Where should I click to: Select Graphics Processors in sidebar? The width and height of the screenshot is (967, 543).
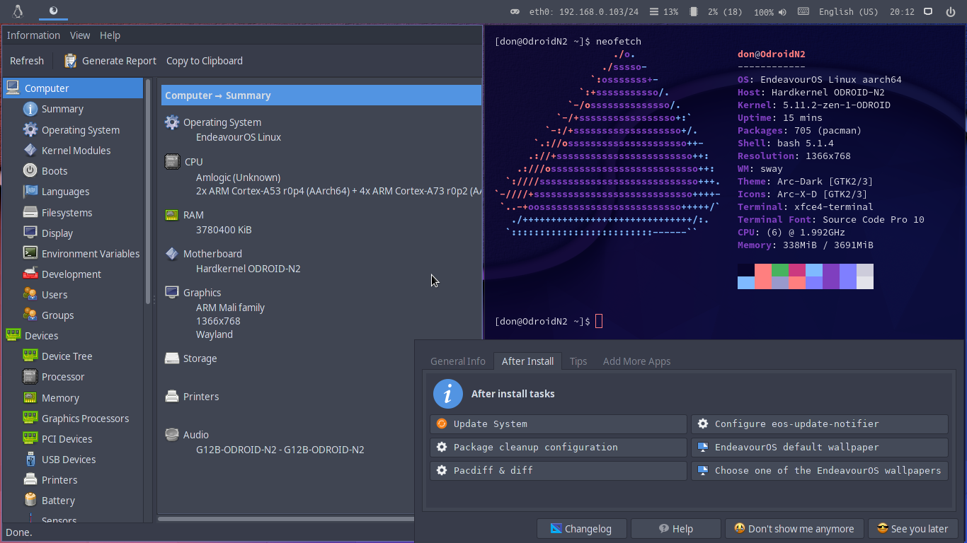(85, 418)
